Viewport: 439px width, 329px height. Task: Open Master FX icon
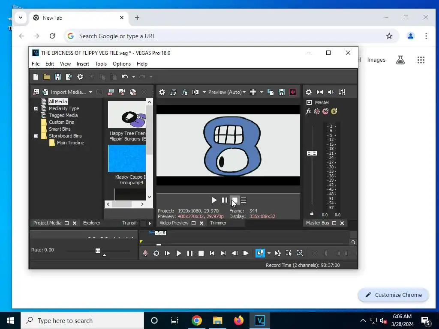pyautogui.click(x=308, y=111)
